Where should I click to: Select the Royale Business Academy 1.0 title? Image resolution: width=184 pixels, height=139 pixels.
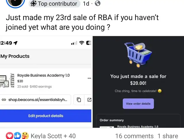43,75
